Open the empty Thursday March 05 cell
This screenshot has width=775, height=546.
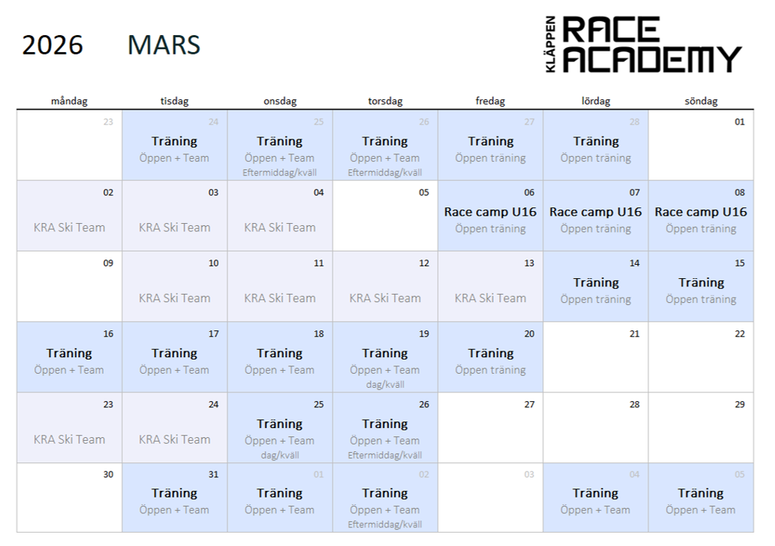[x=385, y=220]
